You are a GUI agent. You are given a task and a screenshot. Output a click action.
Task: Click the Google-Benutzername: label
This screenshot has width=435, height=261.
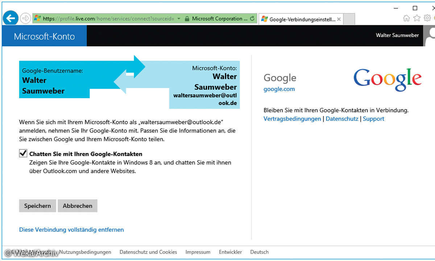point(53,71)
